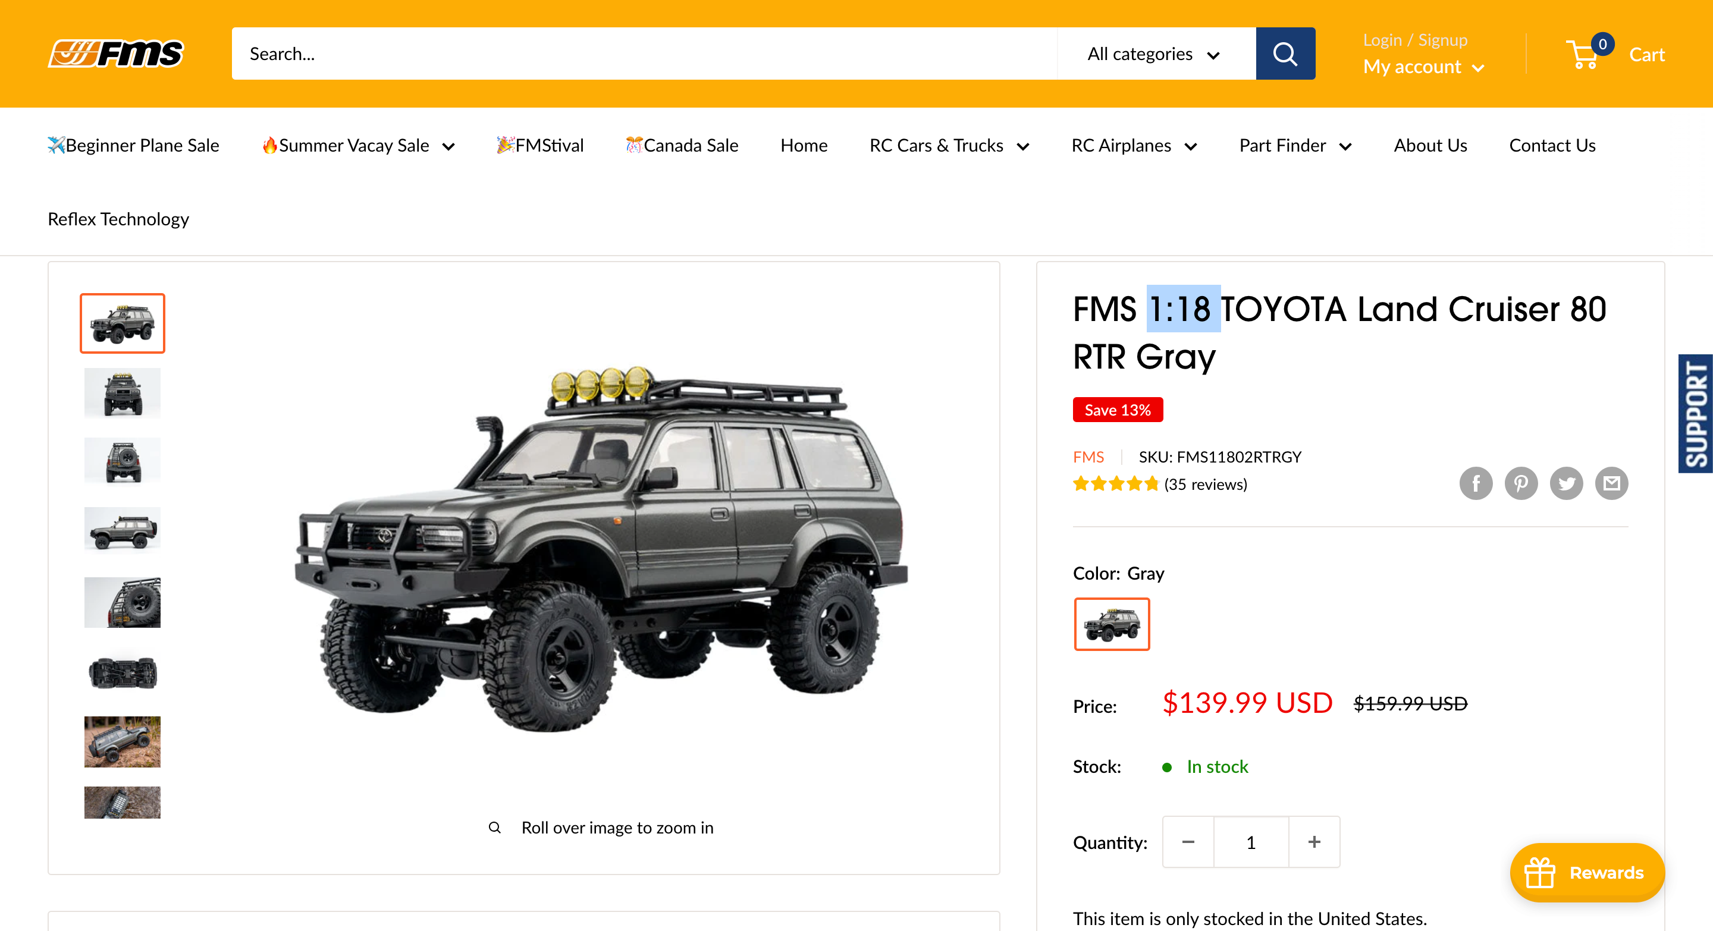Share product on Pinterest
Viewport: 1713px width, 931px height.
[1521, 483]
